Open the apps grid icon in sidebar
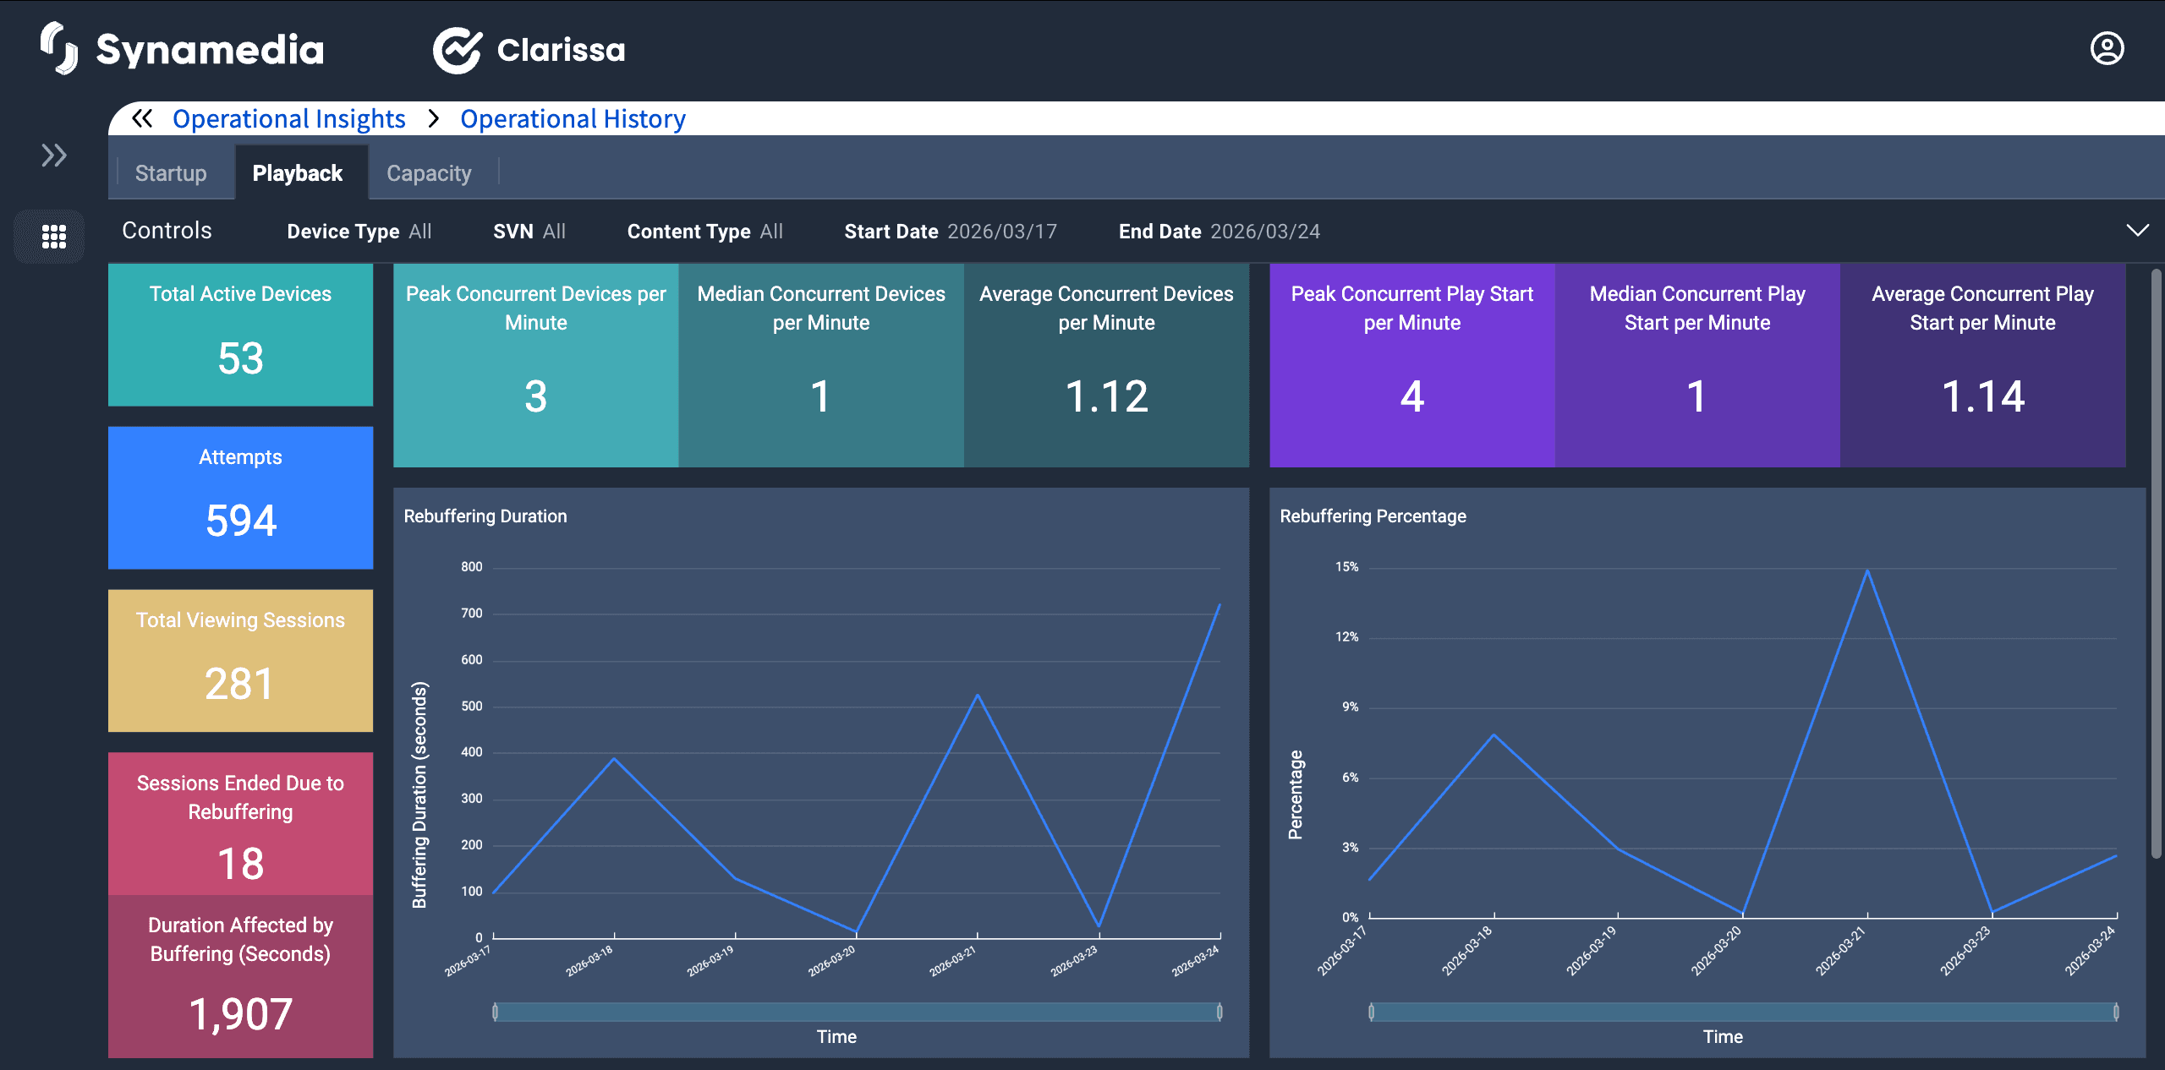2165x1070 pixels. (x=53, y=236)
